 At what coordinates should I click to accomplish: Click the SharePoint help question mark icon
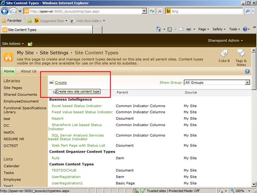pyautogui.click(x=247, y=71)
